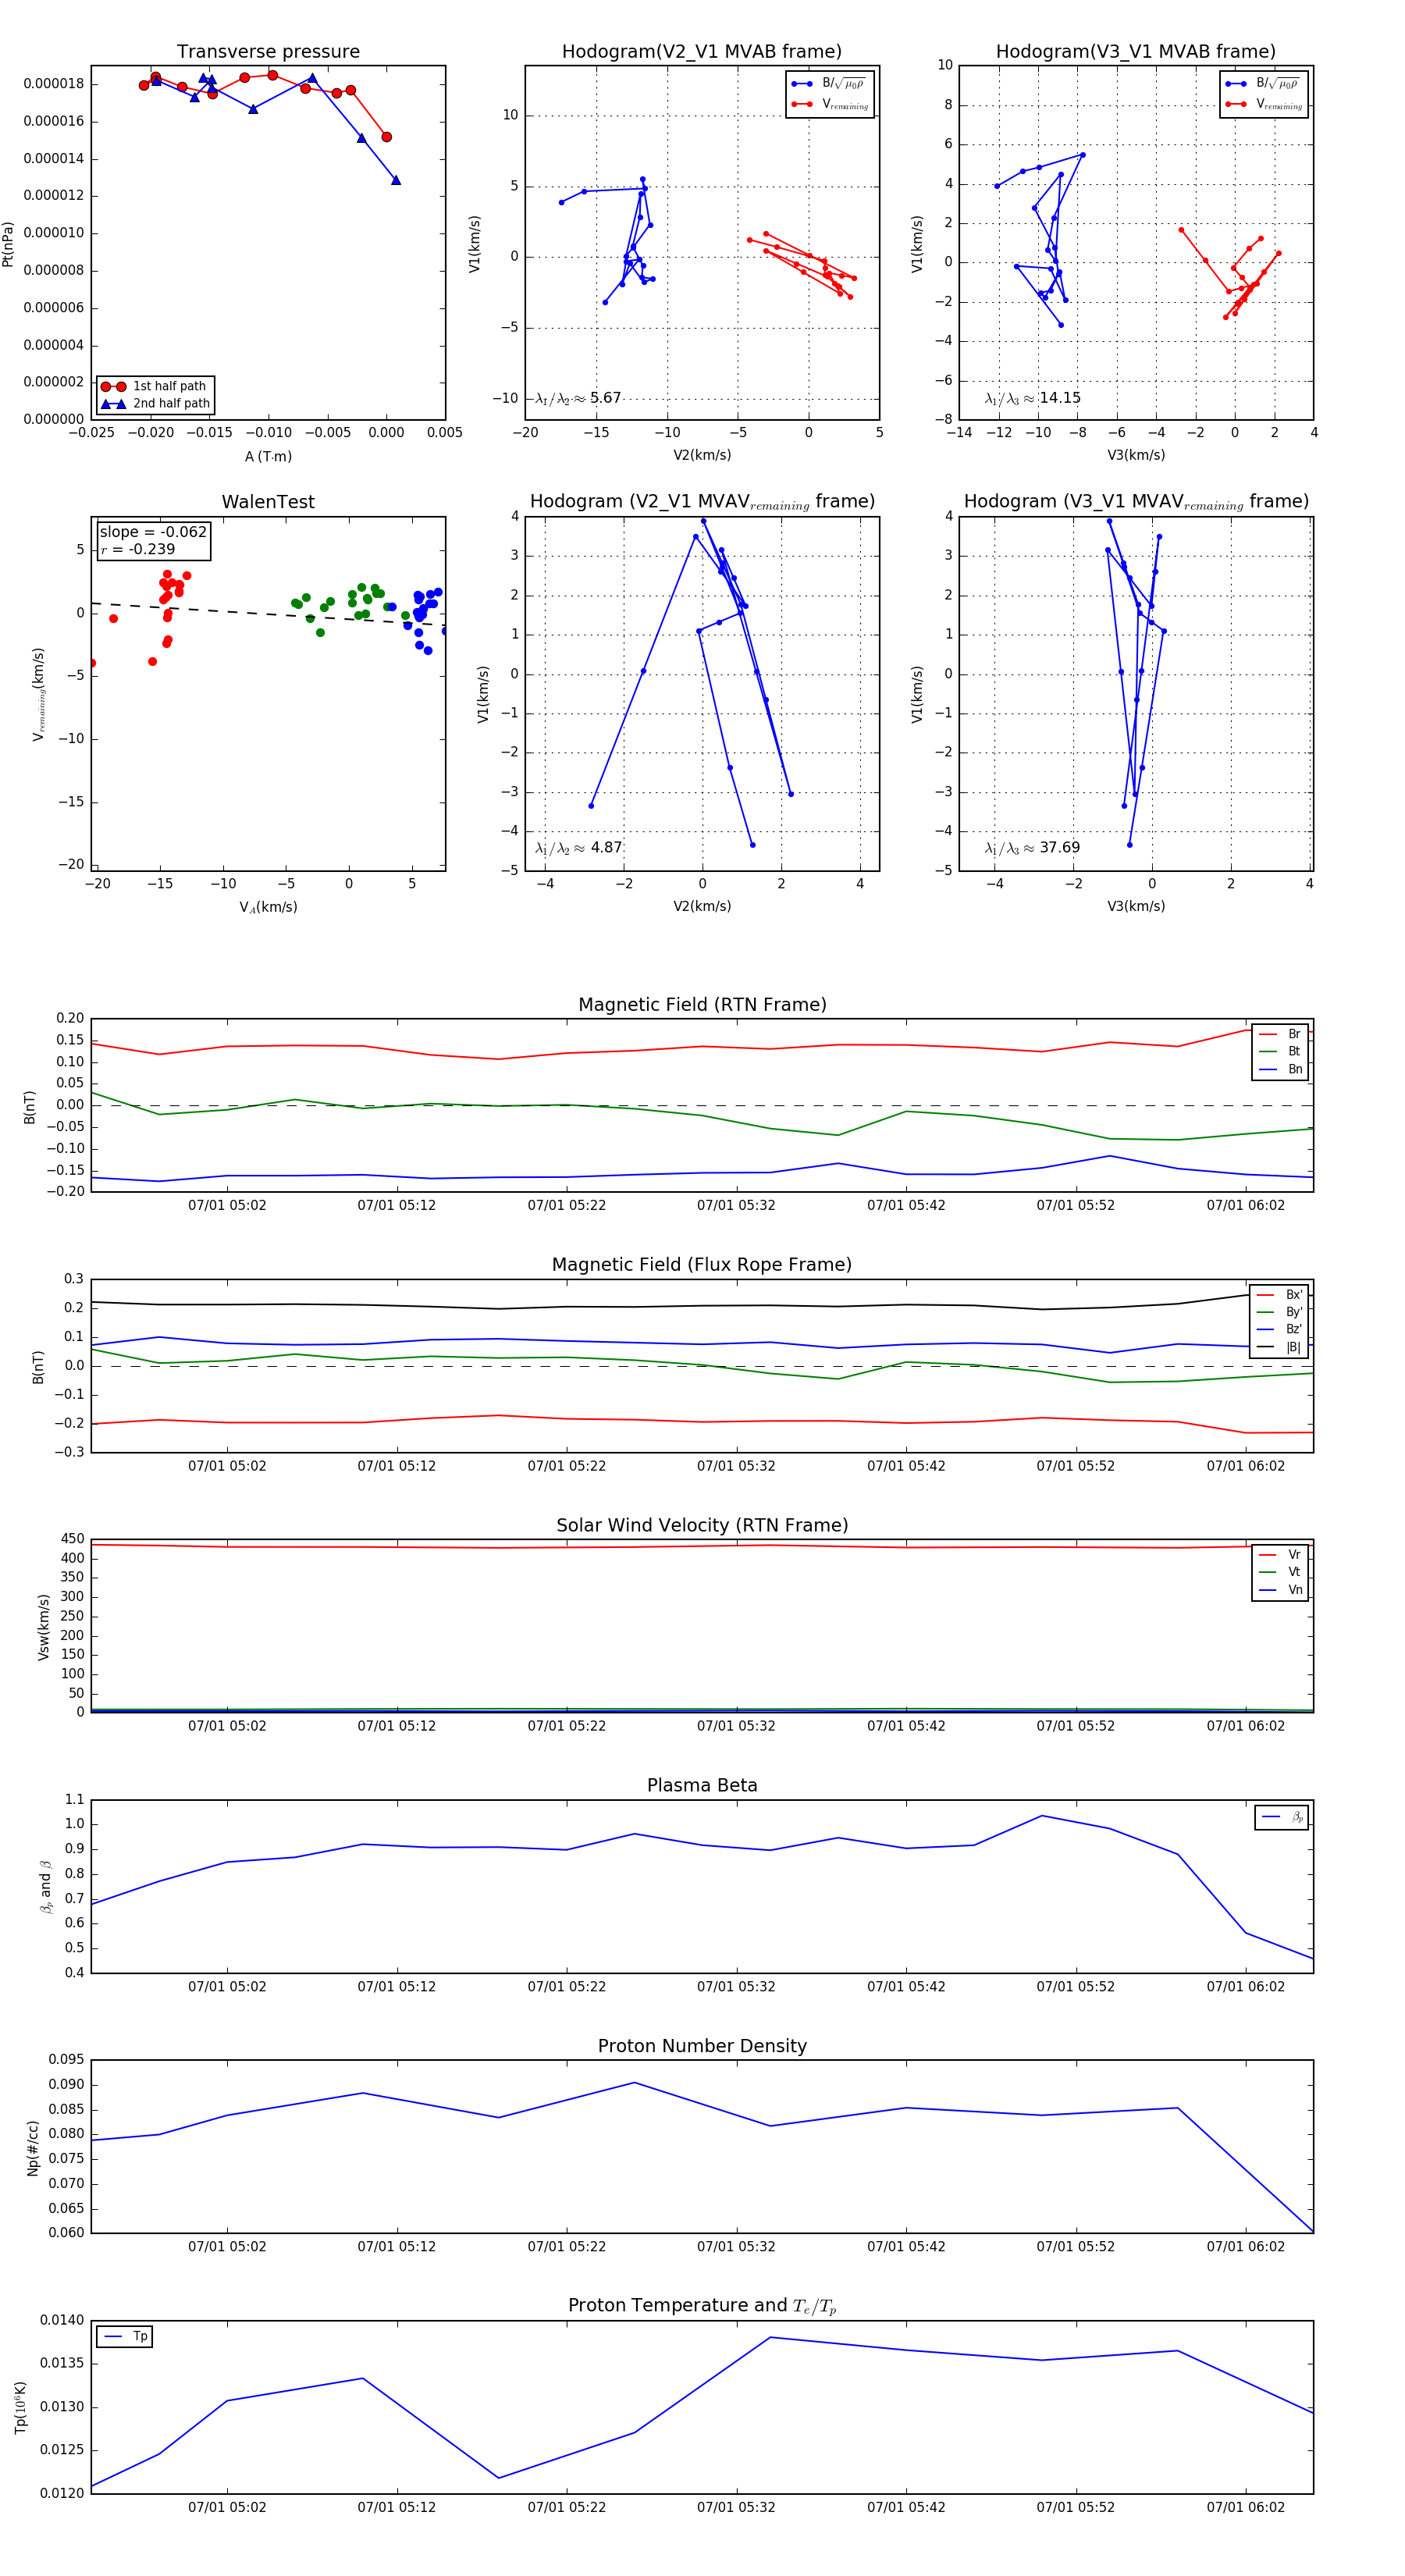Click the eigenvalue ratio text '37.69'

point(1060,848)
